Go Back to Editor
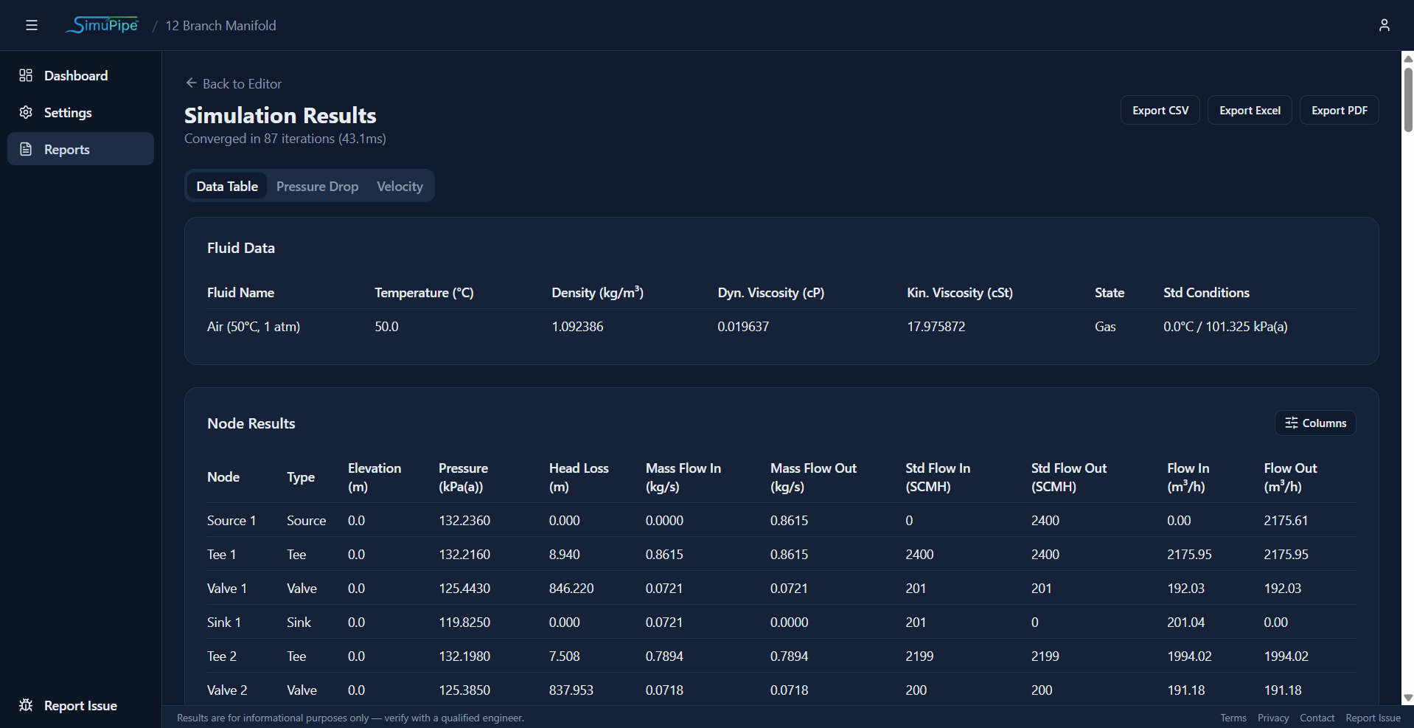 (233, 83)
